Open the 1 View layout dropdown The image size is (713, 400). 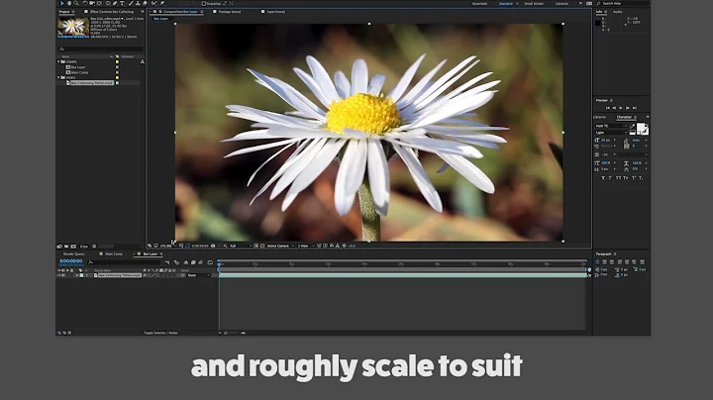tap(306, 246)
